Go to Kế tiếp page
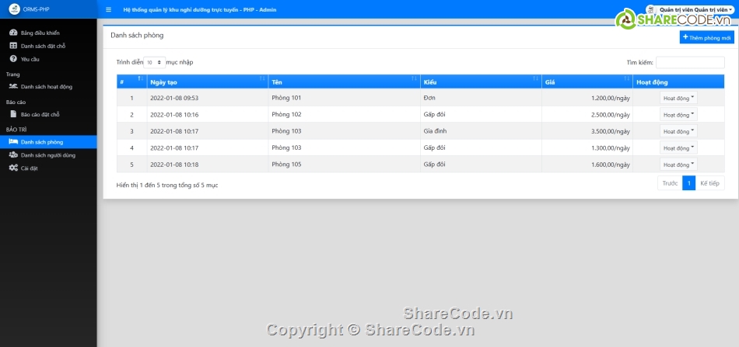Viewport: 739px width, 347px height. 709,184
